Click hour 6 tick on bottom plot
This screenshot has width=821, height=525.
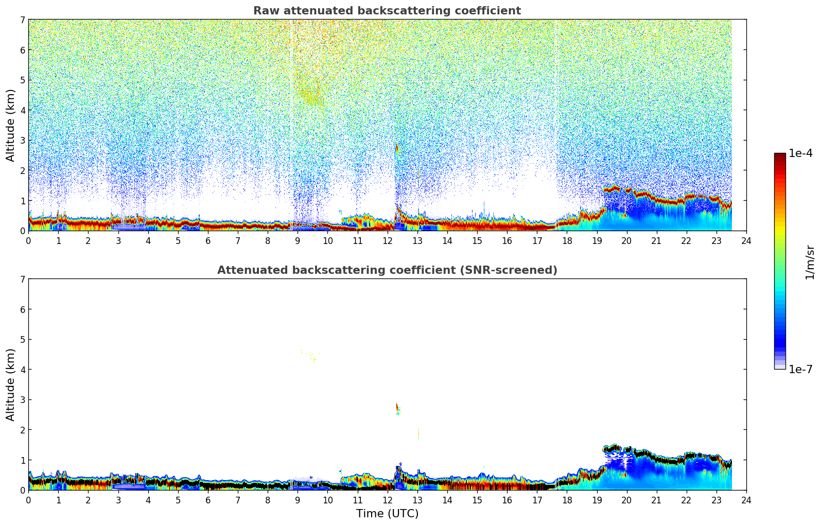[208, 500]
